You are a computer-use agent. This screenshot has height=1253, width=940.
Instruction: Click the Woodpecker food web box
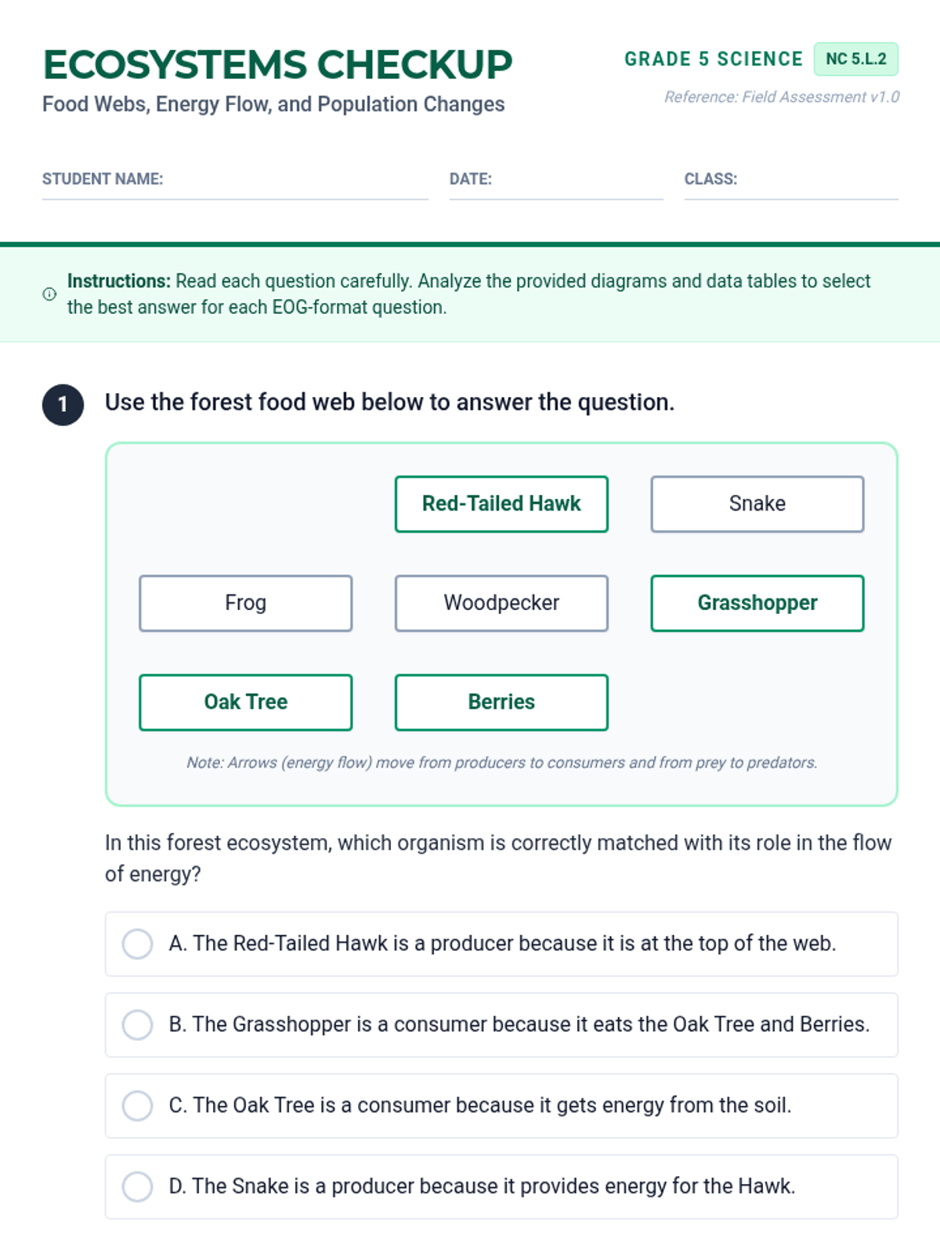501,604
